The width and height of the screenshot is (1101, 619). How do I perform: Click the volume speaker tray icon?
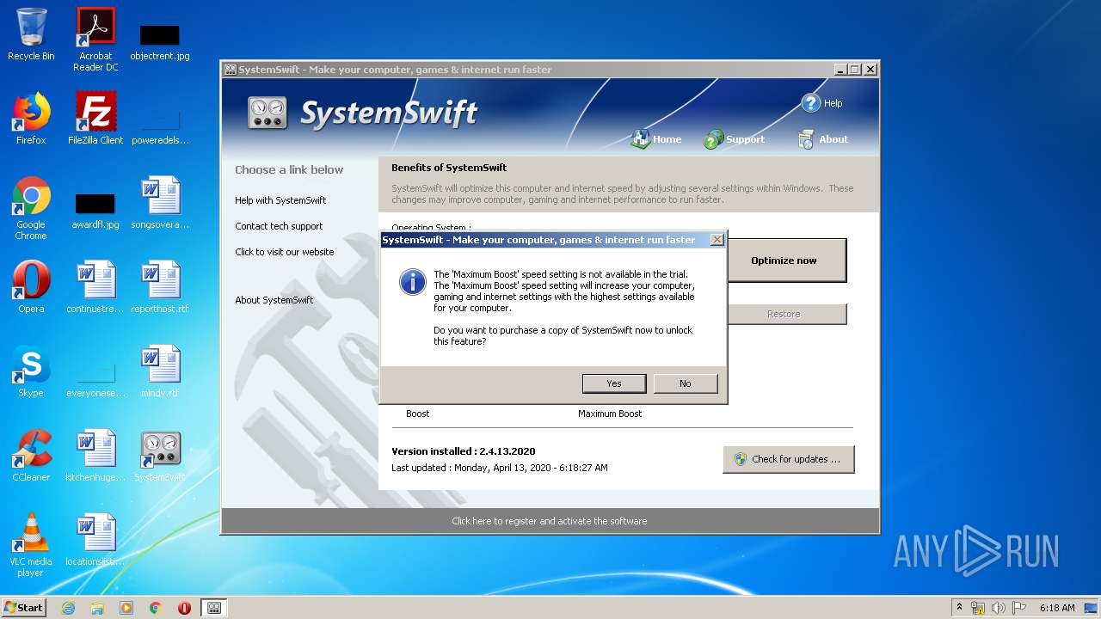tap(999, 608)
